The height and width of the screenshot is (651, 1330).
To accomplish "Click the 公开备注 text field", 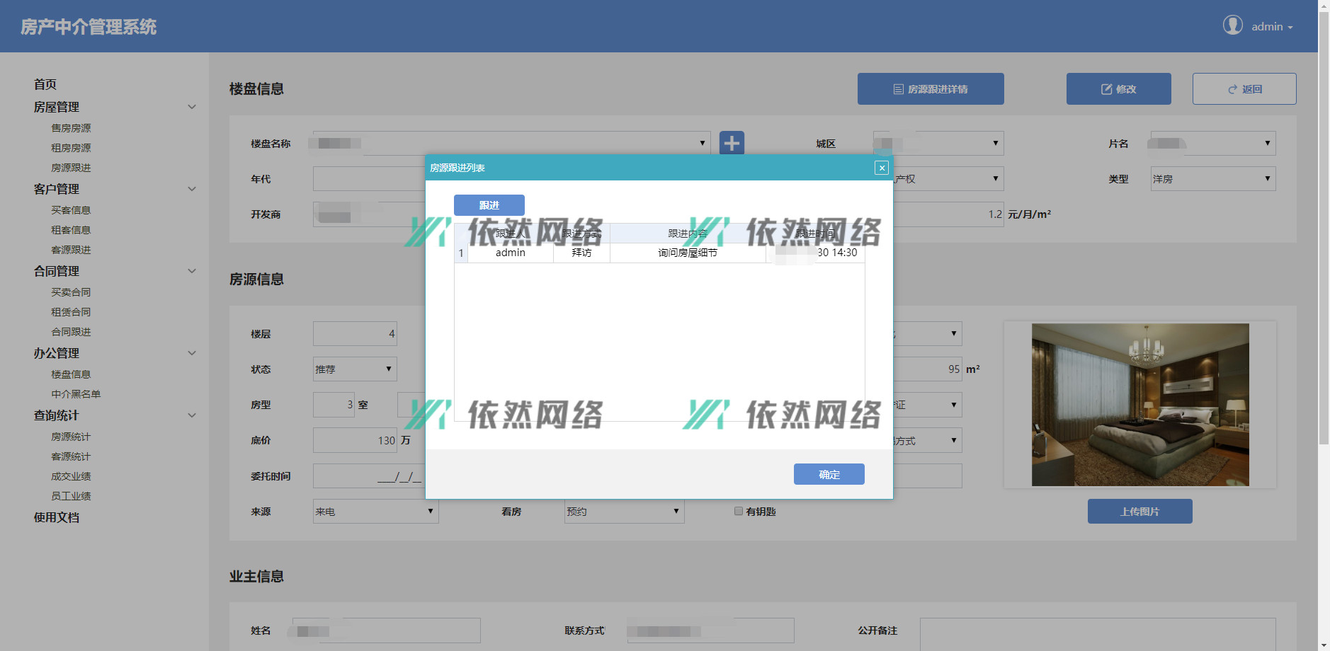I will tap(1098, 633).
